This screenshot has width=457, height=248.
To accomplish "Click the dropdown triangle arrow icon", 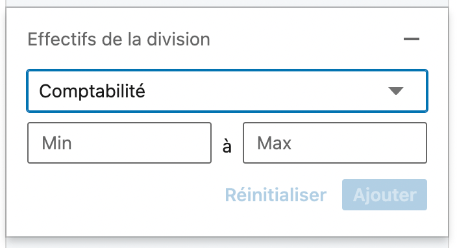I will point(396,91).
